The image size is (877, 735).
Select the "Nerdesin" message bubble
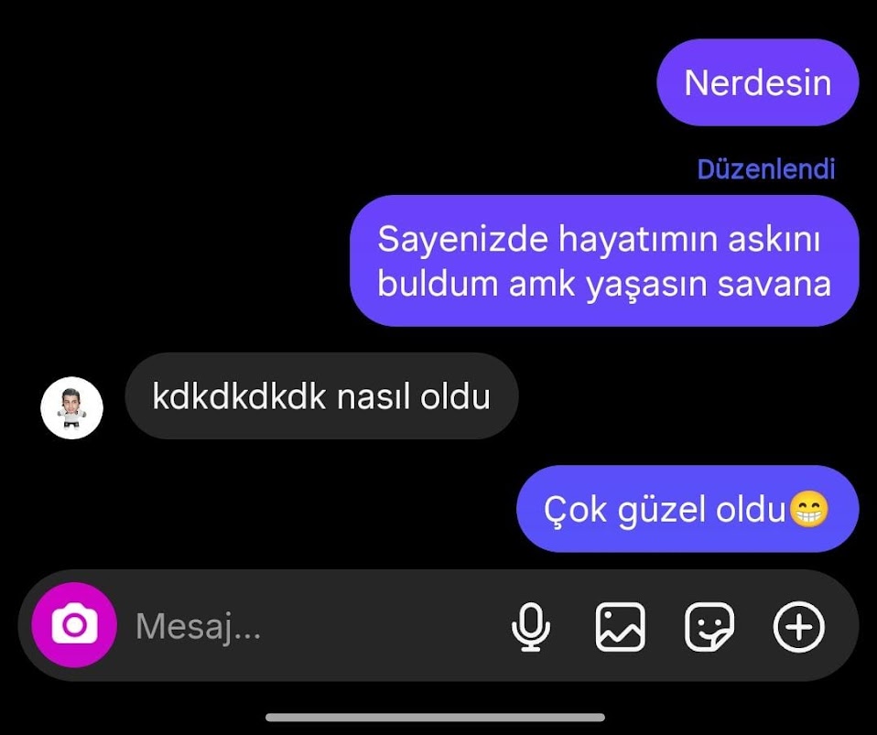tap(757, 82)
